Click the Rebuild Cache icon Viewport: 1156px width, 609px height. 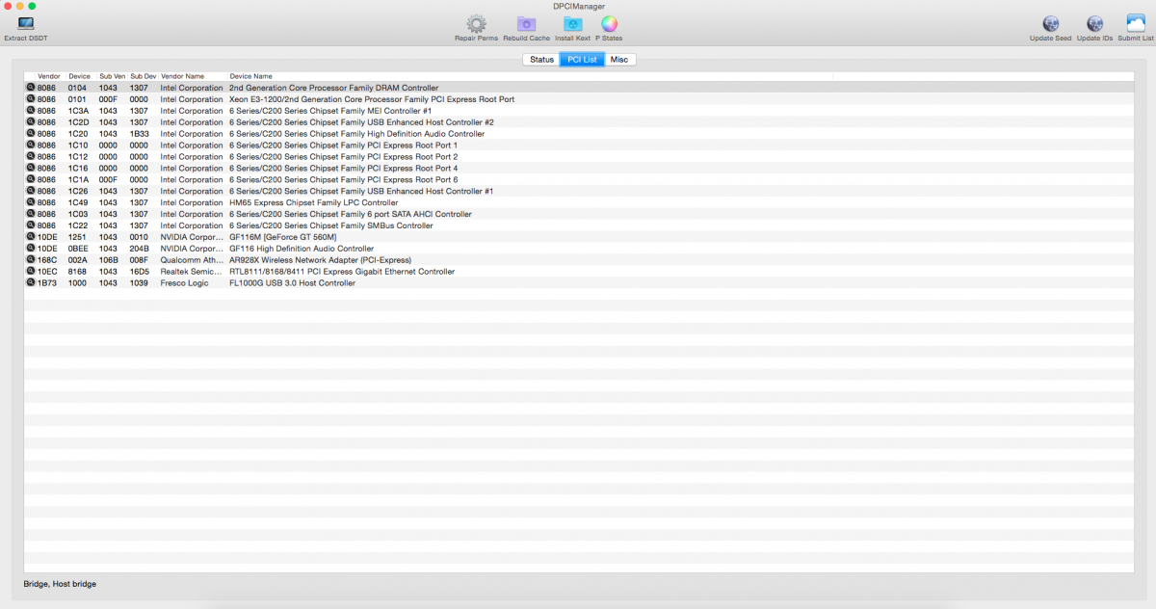tap(526, 24)
